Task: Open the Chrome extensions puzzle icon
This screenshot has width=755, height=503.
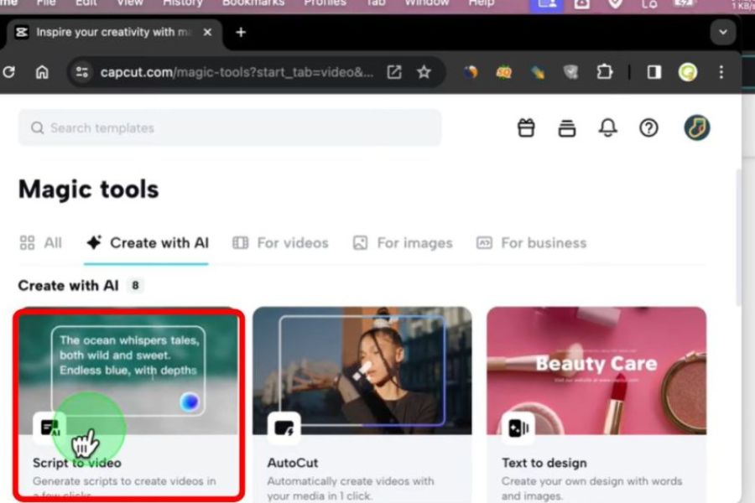Action: 604,72
